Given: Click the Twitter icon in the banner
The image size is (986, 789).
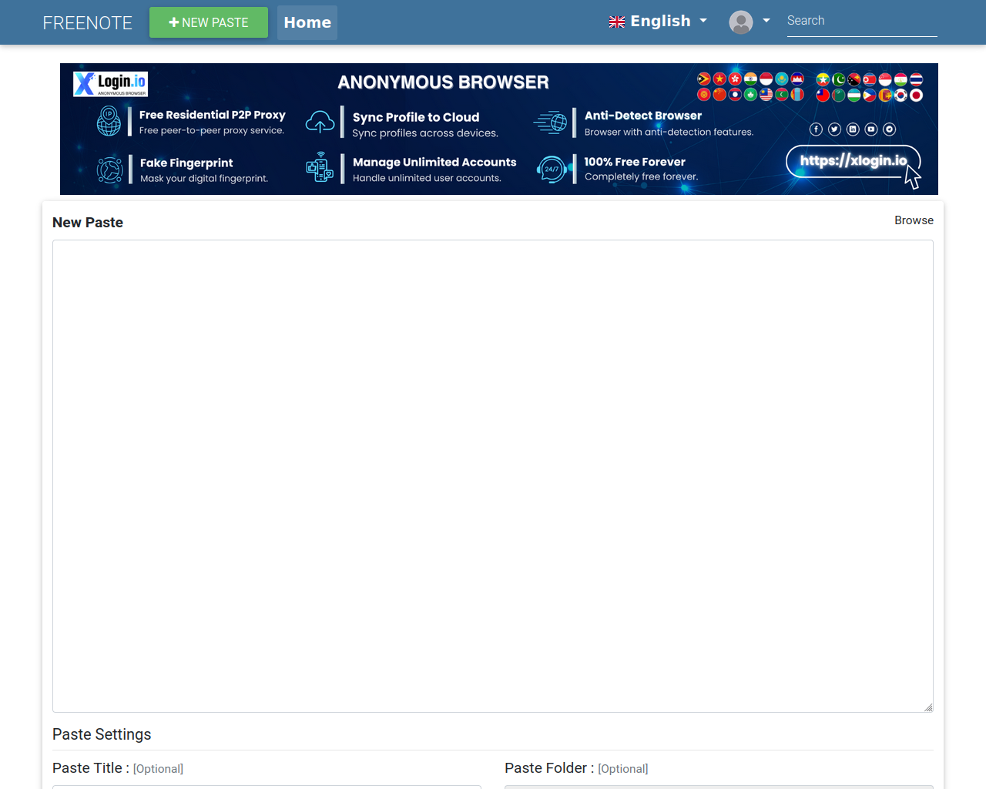Looking at the screenshot, I should point(834,129).
